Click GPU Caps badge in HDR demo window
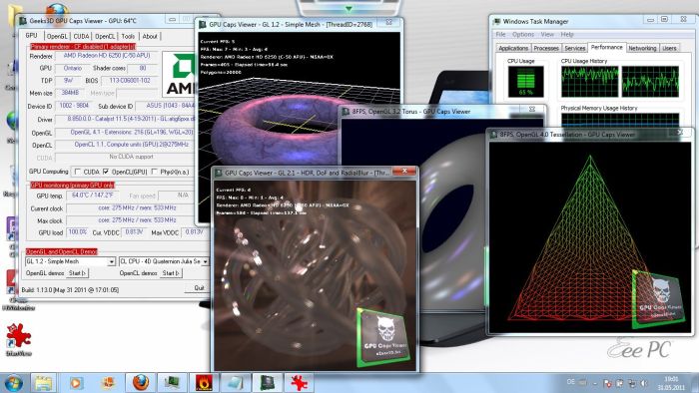Image resolution: width=699 pixels, height=393 pixels. point(383,337)
